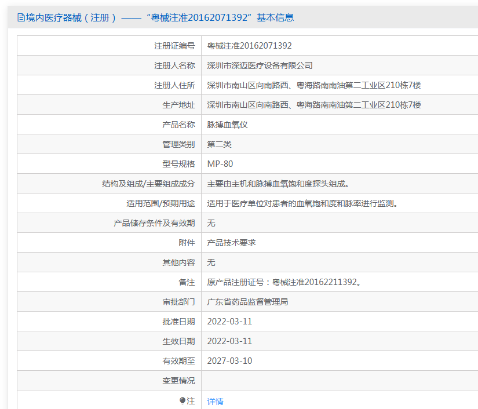Click the 适用范围/预期用途 label
This screenshot has height=409, width=478.
160,203
